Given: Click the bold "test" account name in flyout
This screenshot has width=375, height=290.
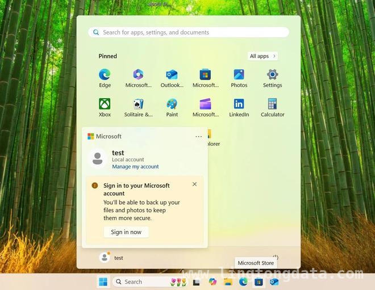Looking at the screenshot, I should 118,153.
